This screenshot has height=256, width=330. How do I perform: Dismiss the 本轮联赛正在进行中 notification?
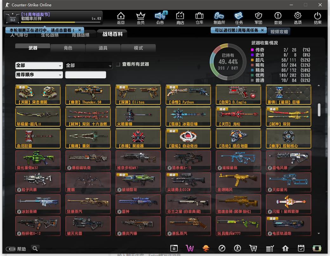pyautogui.click(x=80, y=30)
